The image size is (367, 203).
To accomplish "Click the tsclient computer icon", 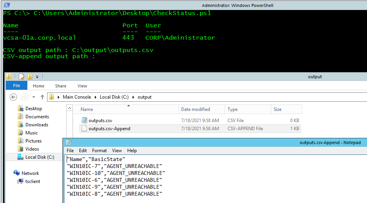I will pos(20,181).
